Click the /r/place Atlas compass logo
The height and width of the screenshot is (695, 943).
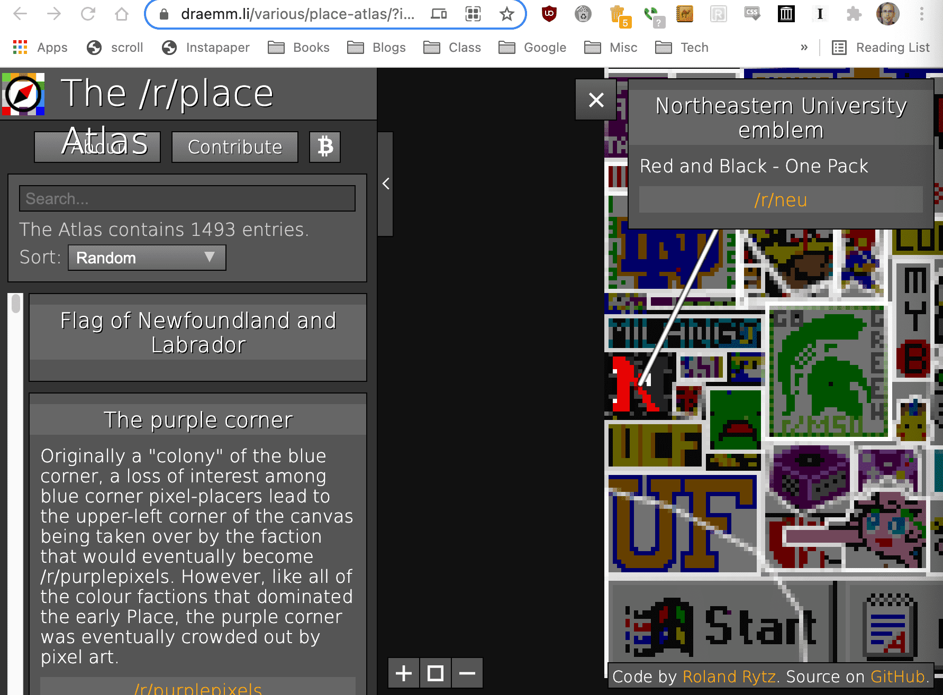click(x=23, y=96)
